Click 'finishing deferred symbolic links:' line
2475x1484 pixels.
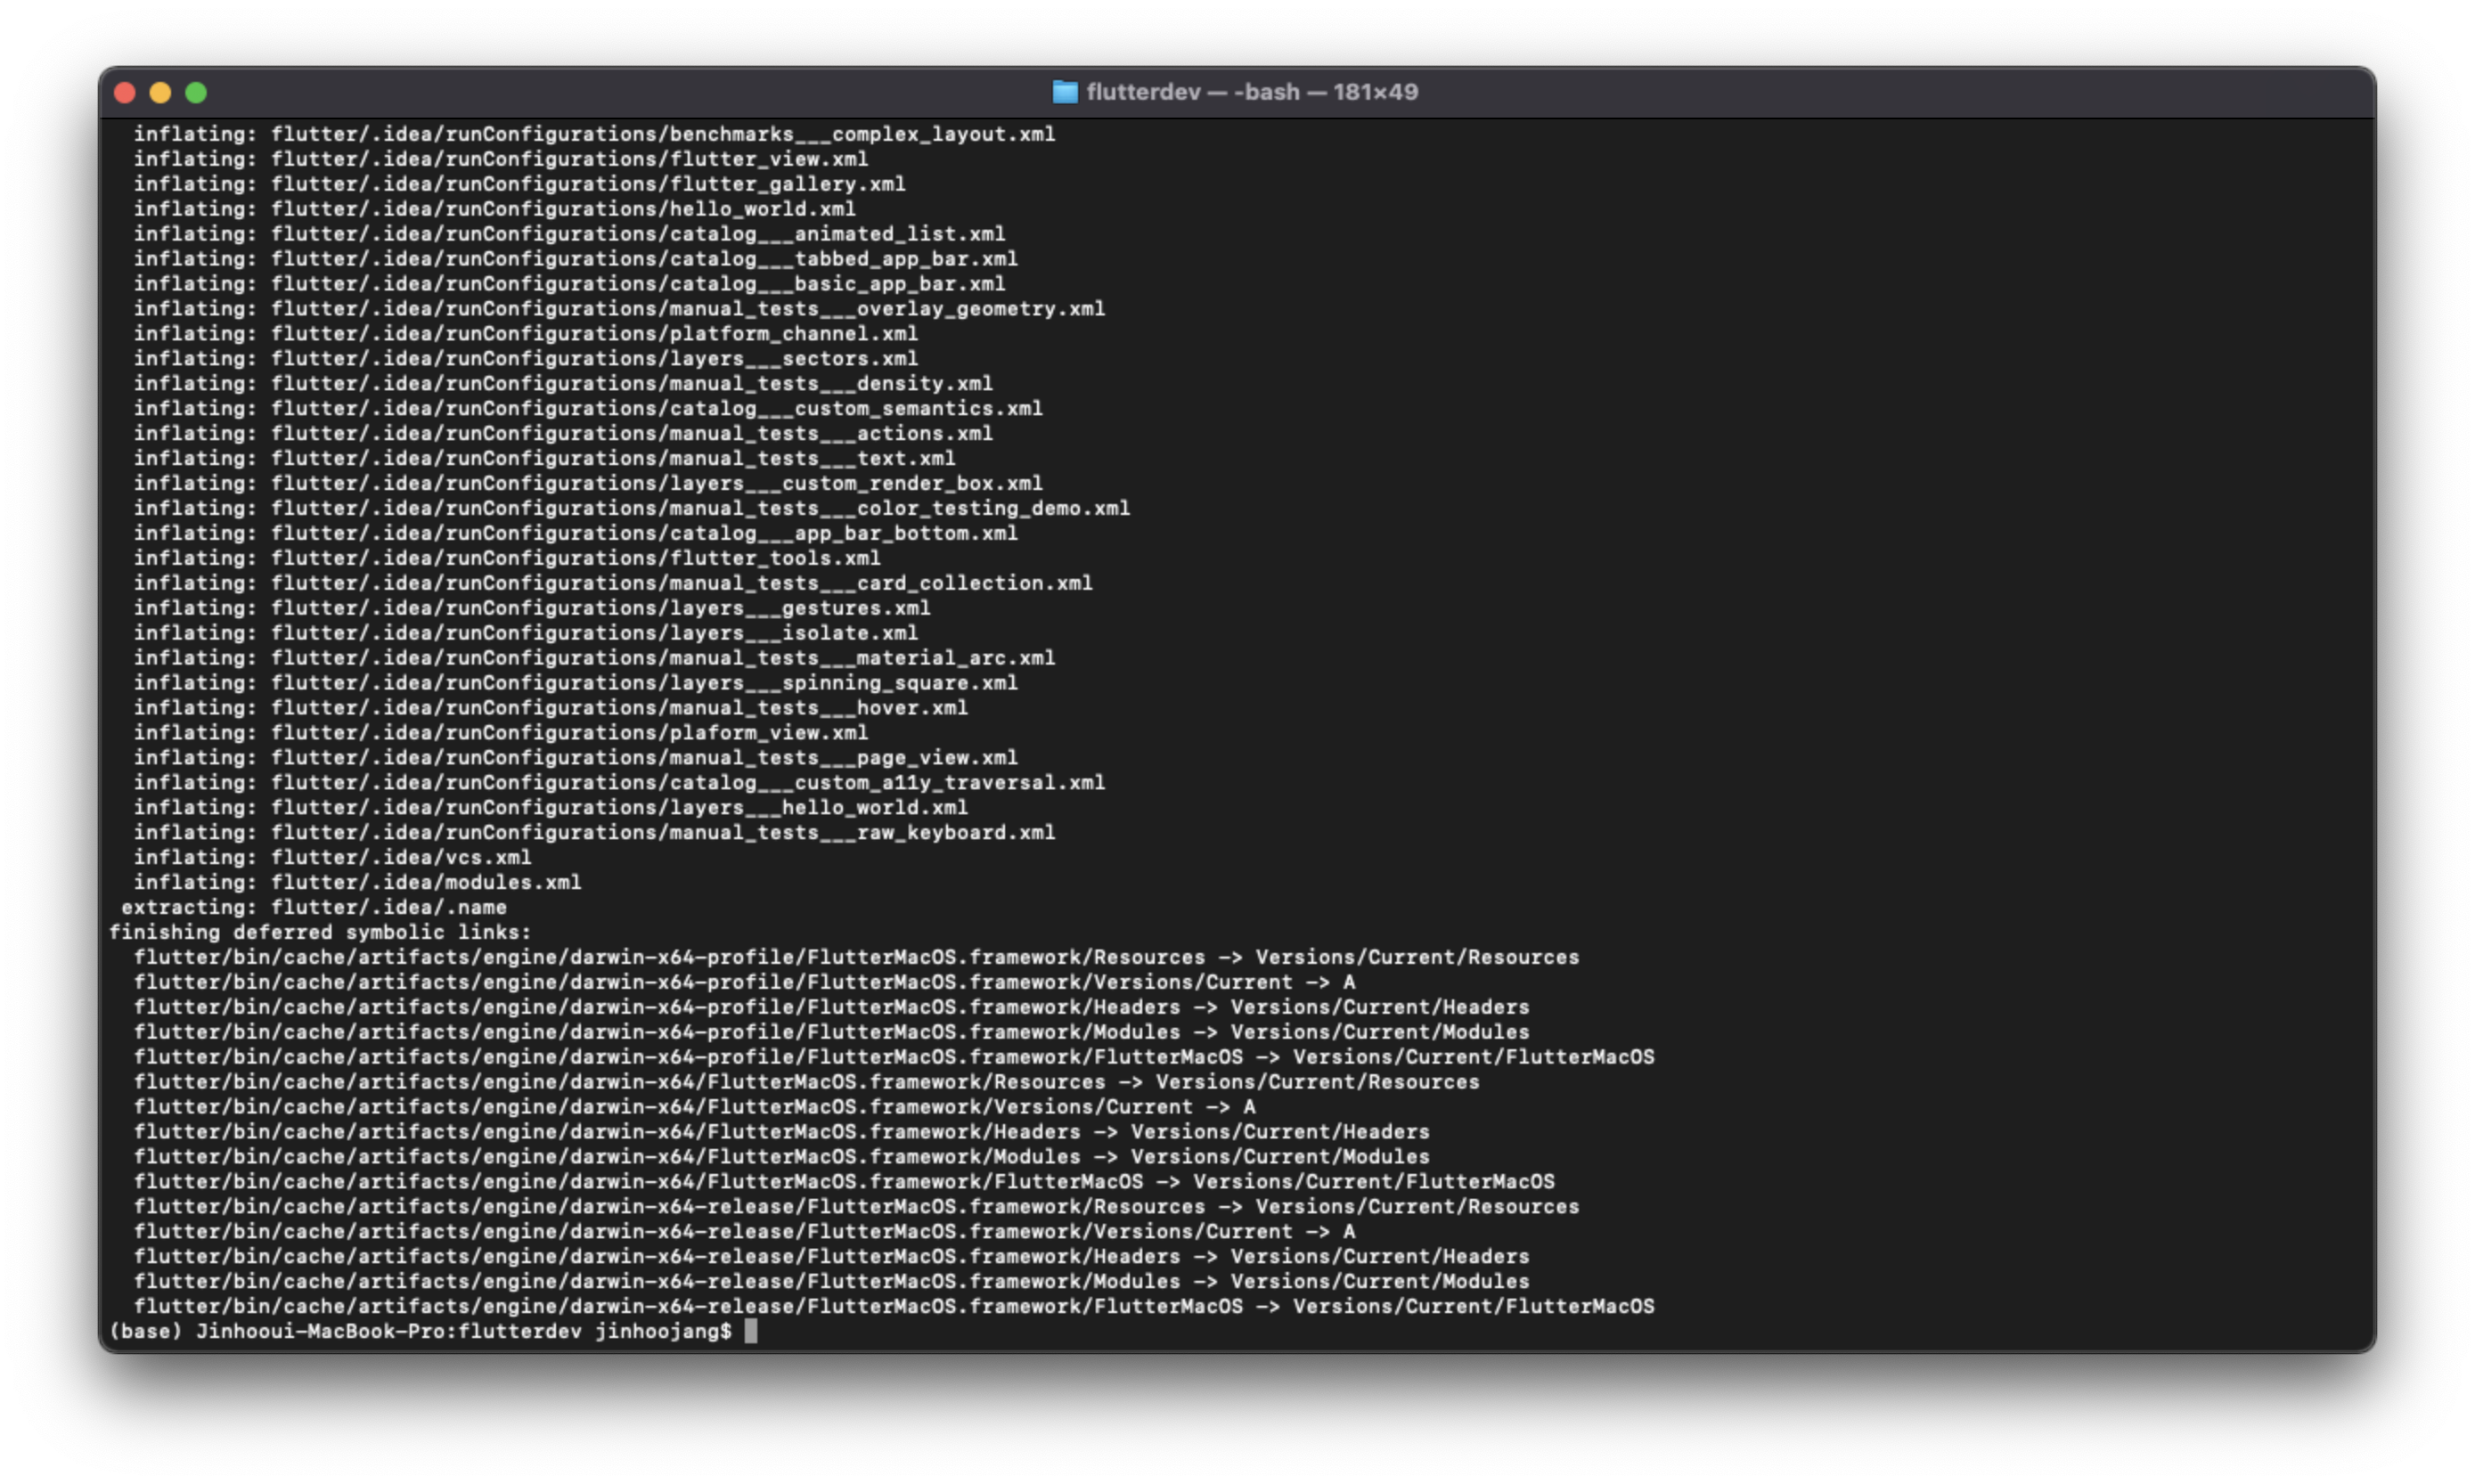320,932
